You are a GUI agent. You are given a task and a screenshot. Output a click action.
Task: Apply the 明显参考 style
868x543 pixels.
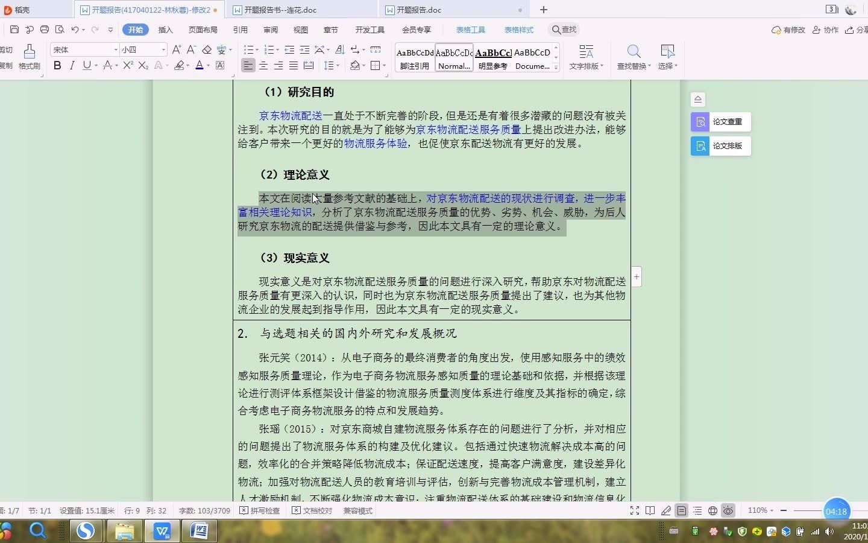pyautogui.click(x=493, y=58)
